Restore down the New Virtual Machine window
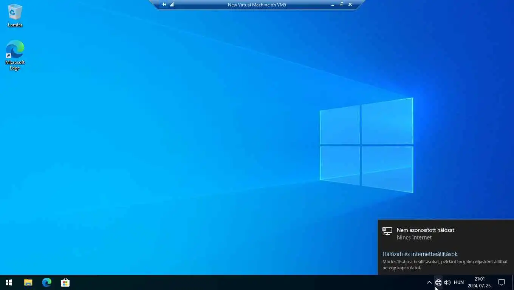The width and height of the screenshot is (514, 290). (x=341, y=5)
